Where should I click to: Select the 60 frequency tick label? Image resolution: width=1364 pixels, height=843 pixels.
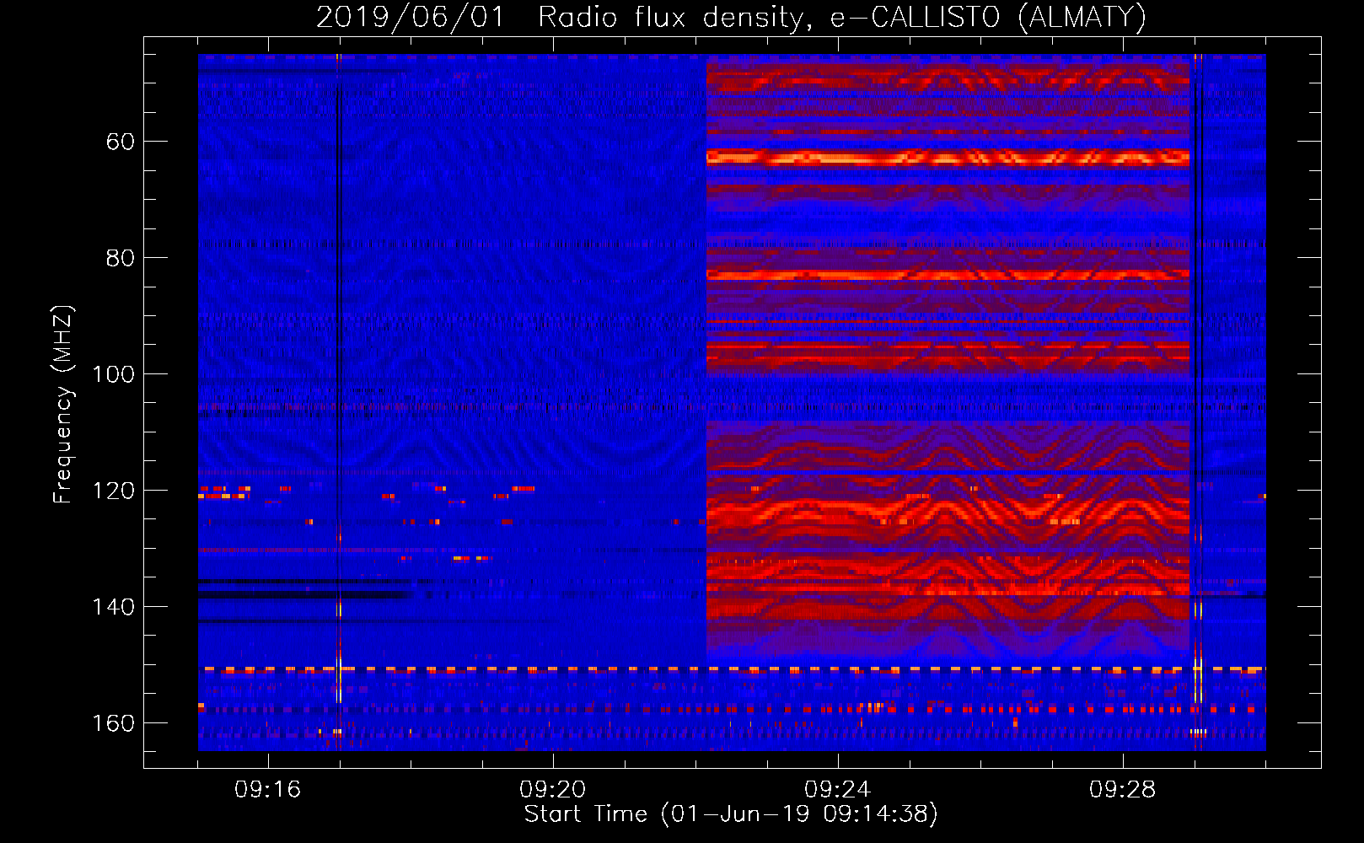pos(121,142)
